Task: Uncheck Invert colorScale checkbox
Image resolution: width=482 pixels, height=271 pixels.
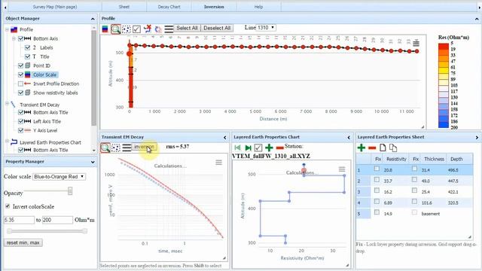Action: tap(8, 206)
